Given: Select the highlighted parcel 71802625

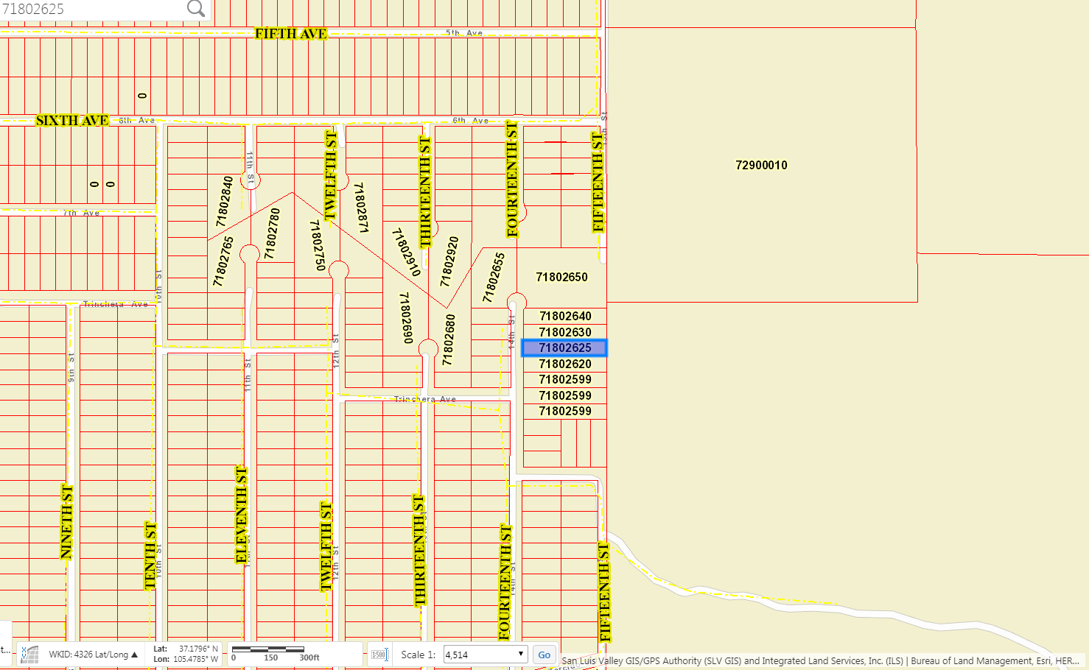Looking at the screenshot, I should point(564,348).
